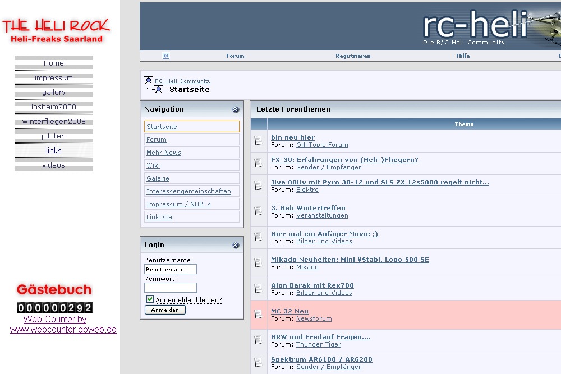Open the gallery menu item
This screenshot has height=374, width=561.
click(x=54, y=93)
